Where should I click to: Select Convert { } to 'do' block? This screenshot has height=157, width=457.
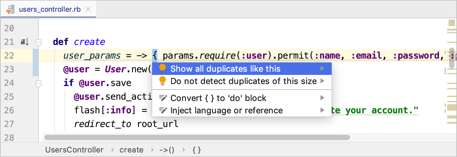pyautogui.click(x=242, y=98)
